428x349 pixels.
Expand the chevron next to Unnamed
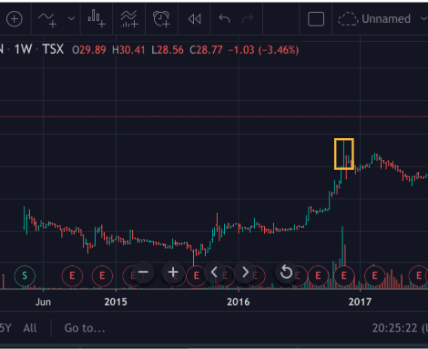click(423, 19)
